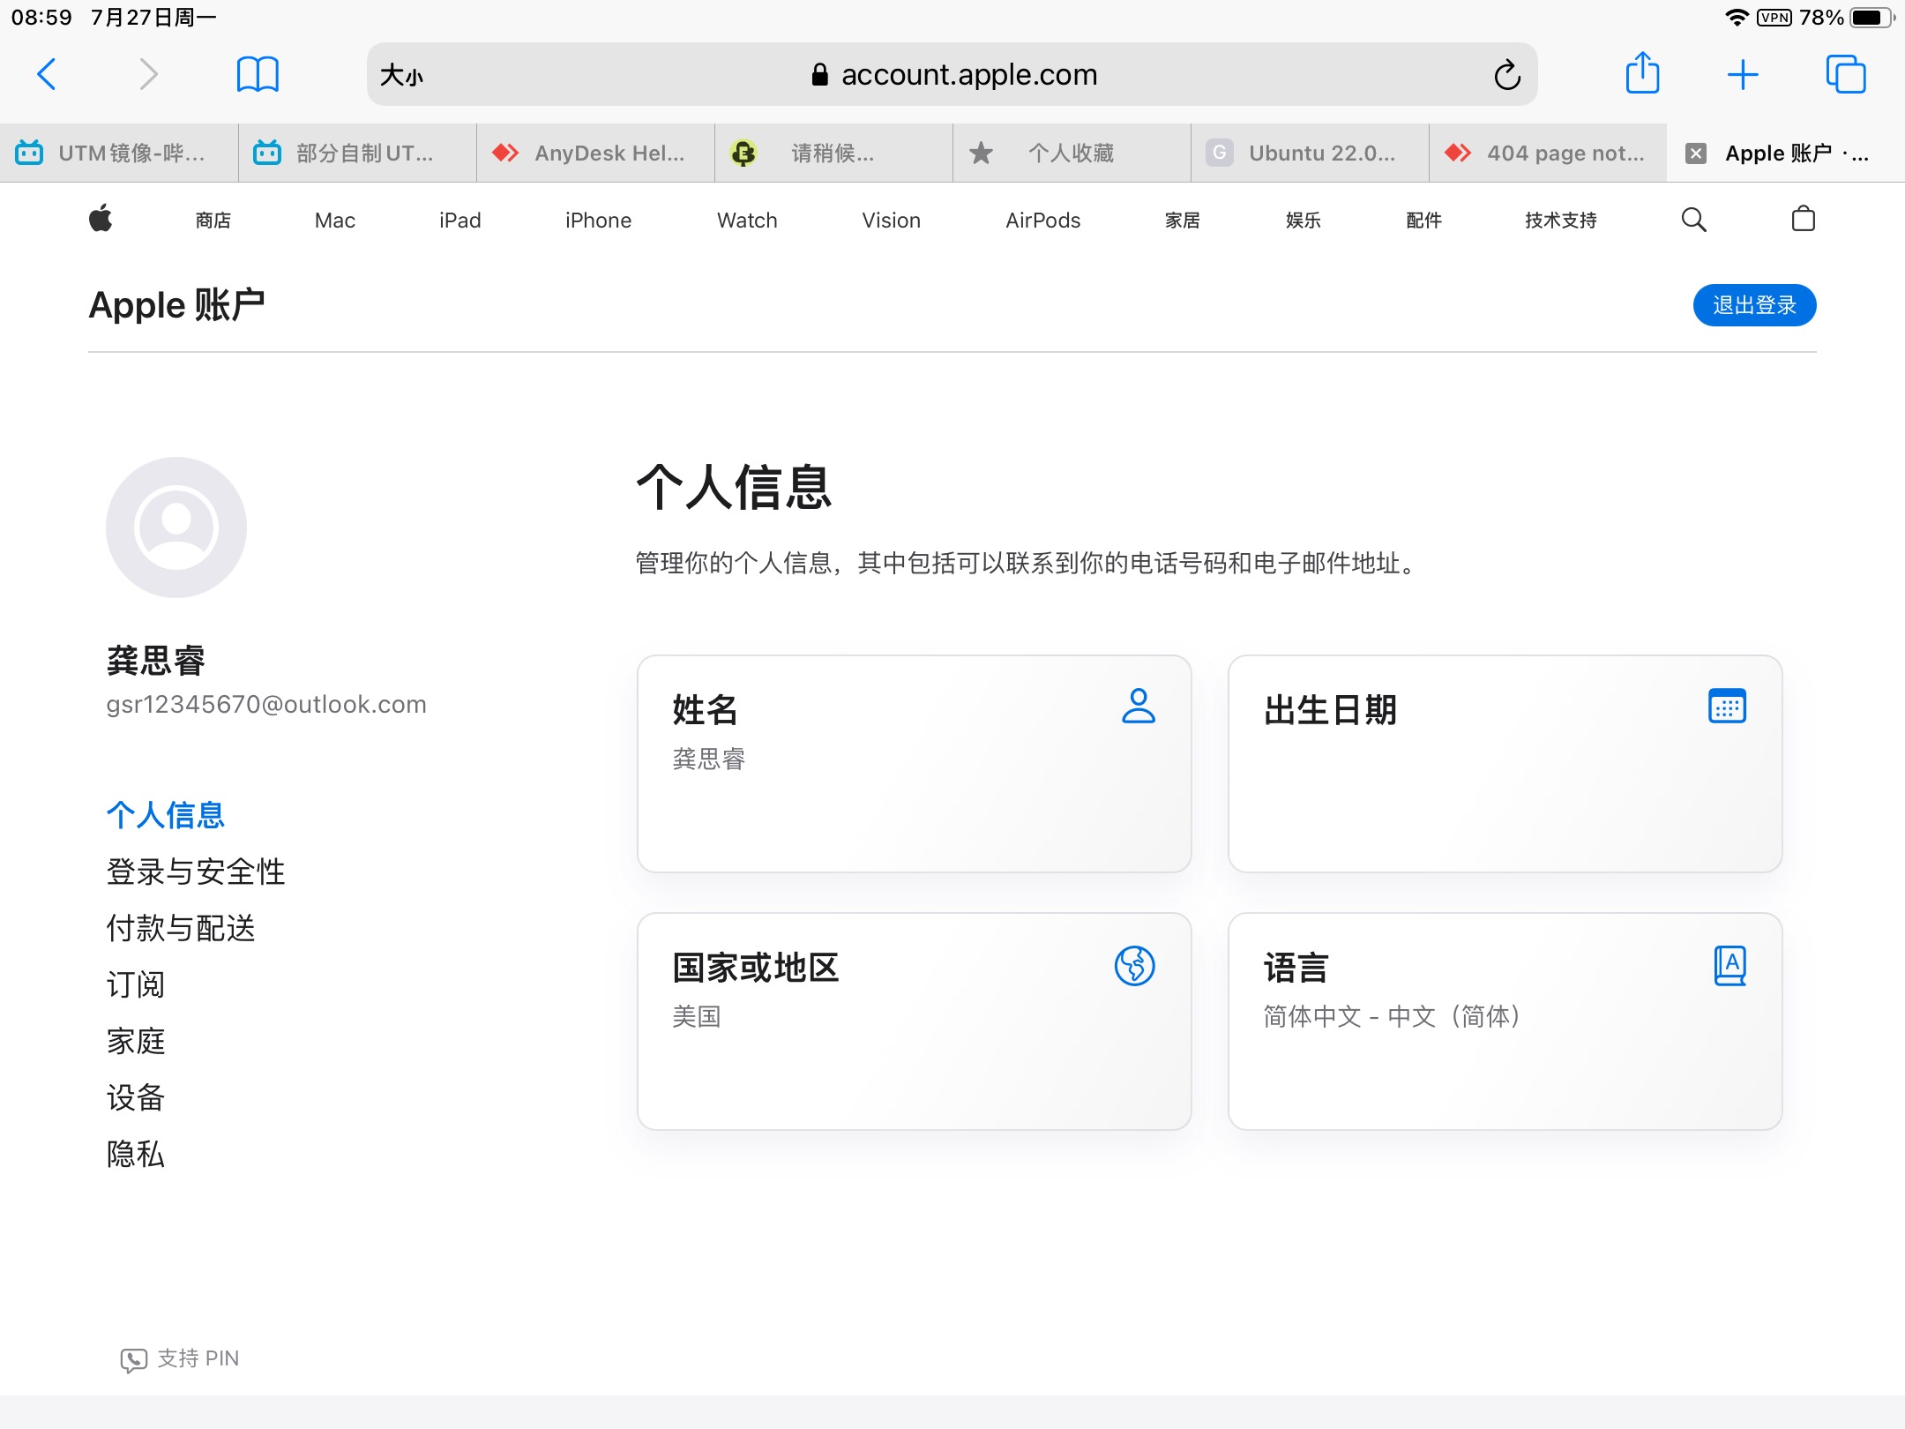Image resolution: width=1905 pixels, height=1429 pixels.
Task: Open 登录与安全性 in the sidebar
Action: click(196, 872)
